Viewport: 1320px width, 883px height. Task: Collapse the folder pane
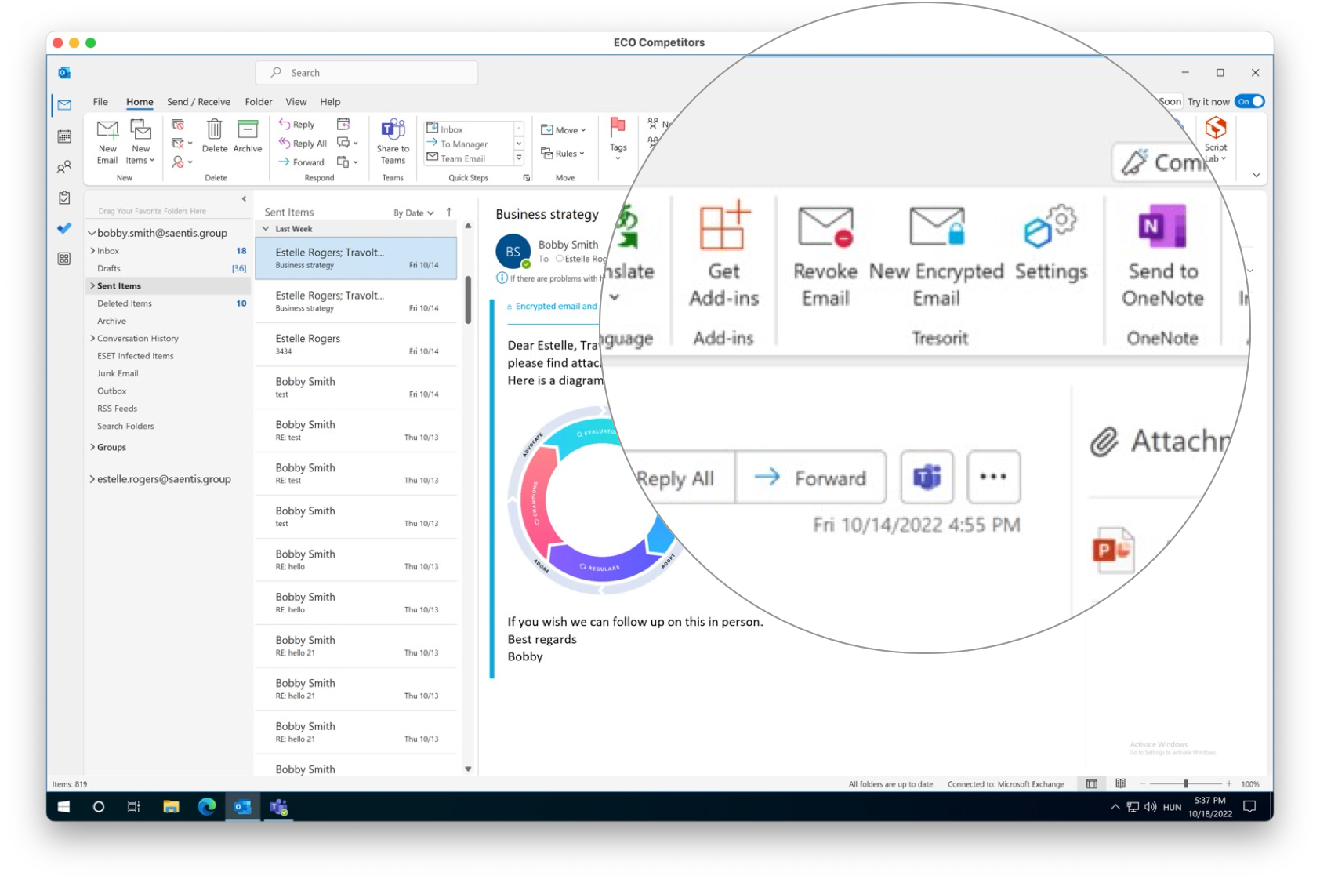pyautogui.click(x=244, y=199)
